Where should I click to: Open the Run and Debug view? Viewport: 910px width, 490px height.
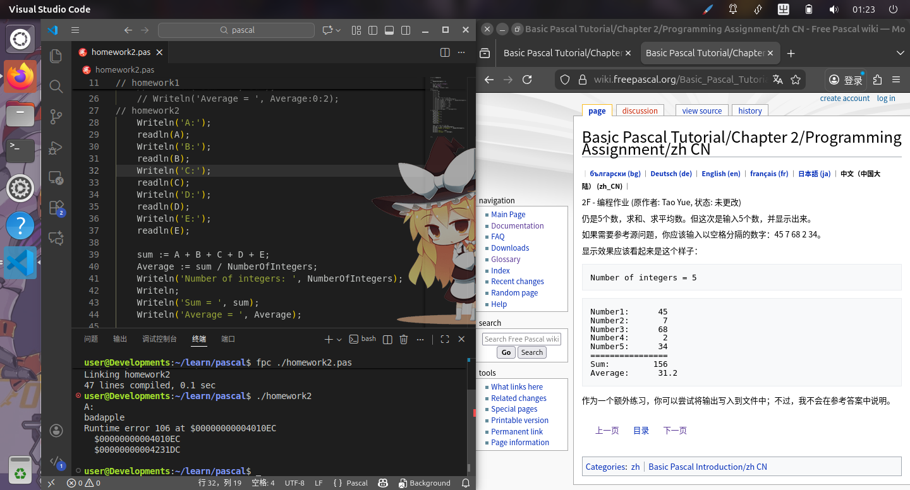click(56, 148)
